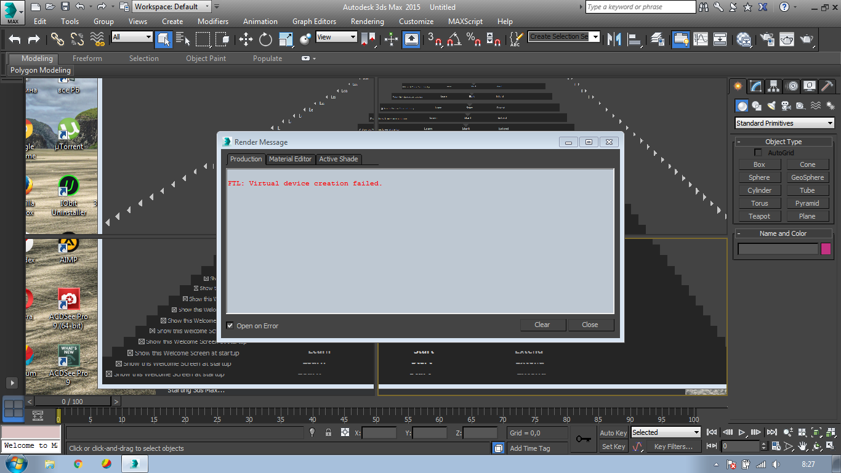The image size is (841, 473).
Task: Click the Set Keys large key icon
Action: pyautogui.click(x=584, y=439)
